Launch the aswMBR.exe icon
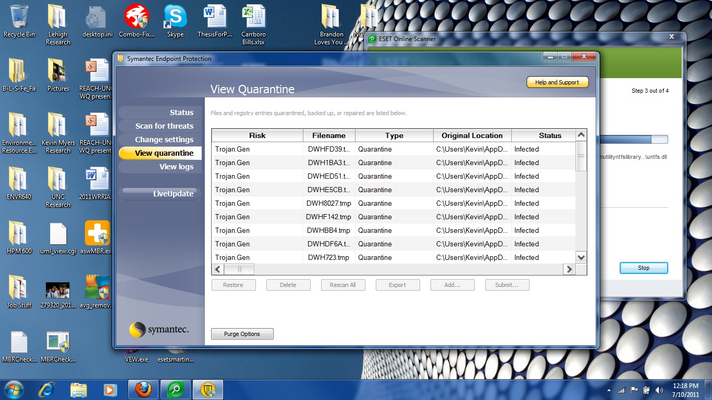The height and width of the screenshot is (400, 712). click(x=97, y=238)
